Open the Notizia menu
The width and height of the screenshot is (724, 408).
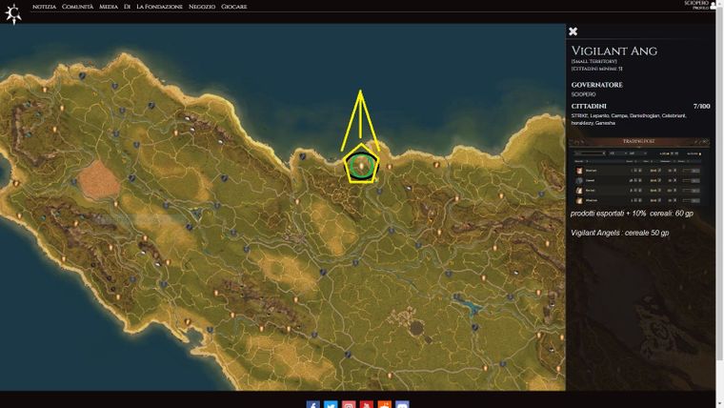(x=44, y=7)
